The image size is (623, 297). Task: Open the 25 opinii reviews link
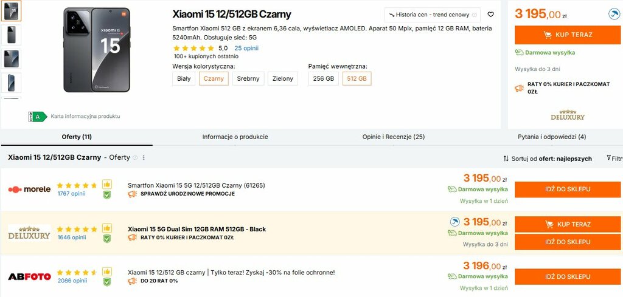coord(246,48)
